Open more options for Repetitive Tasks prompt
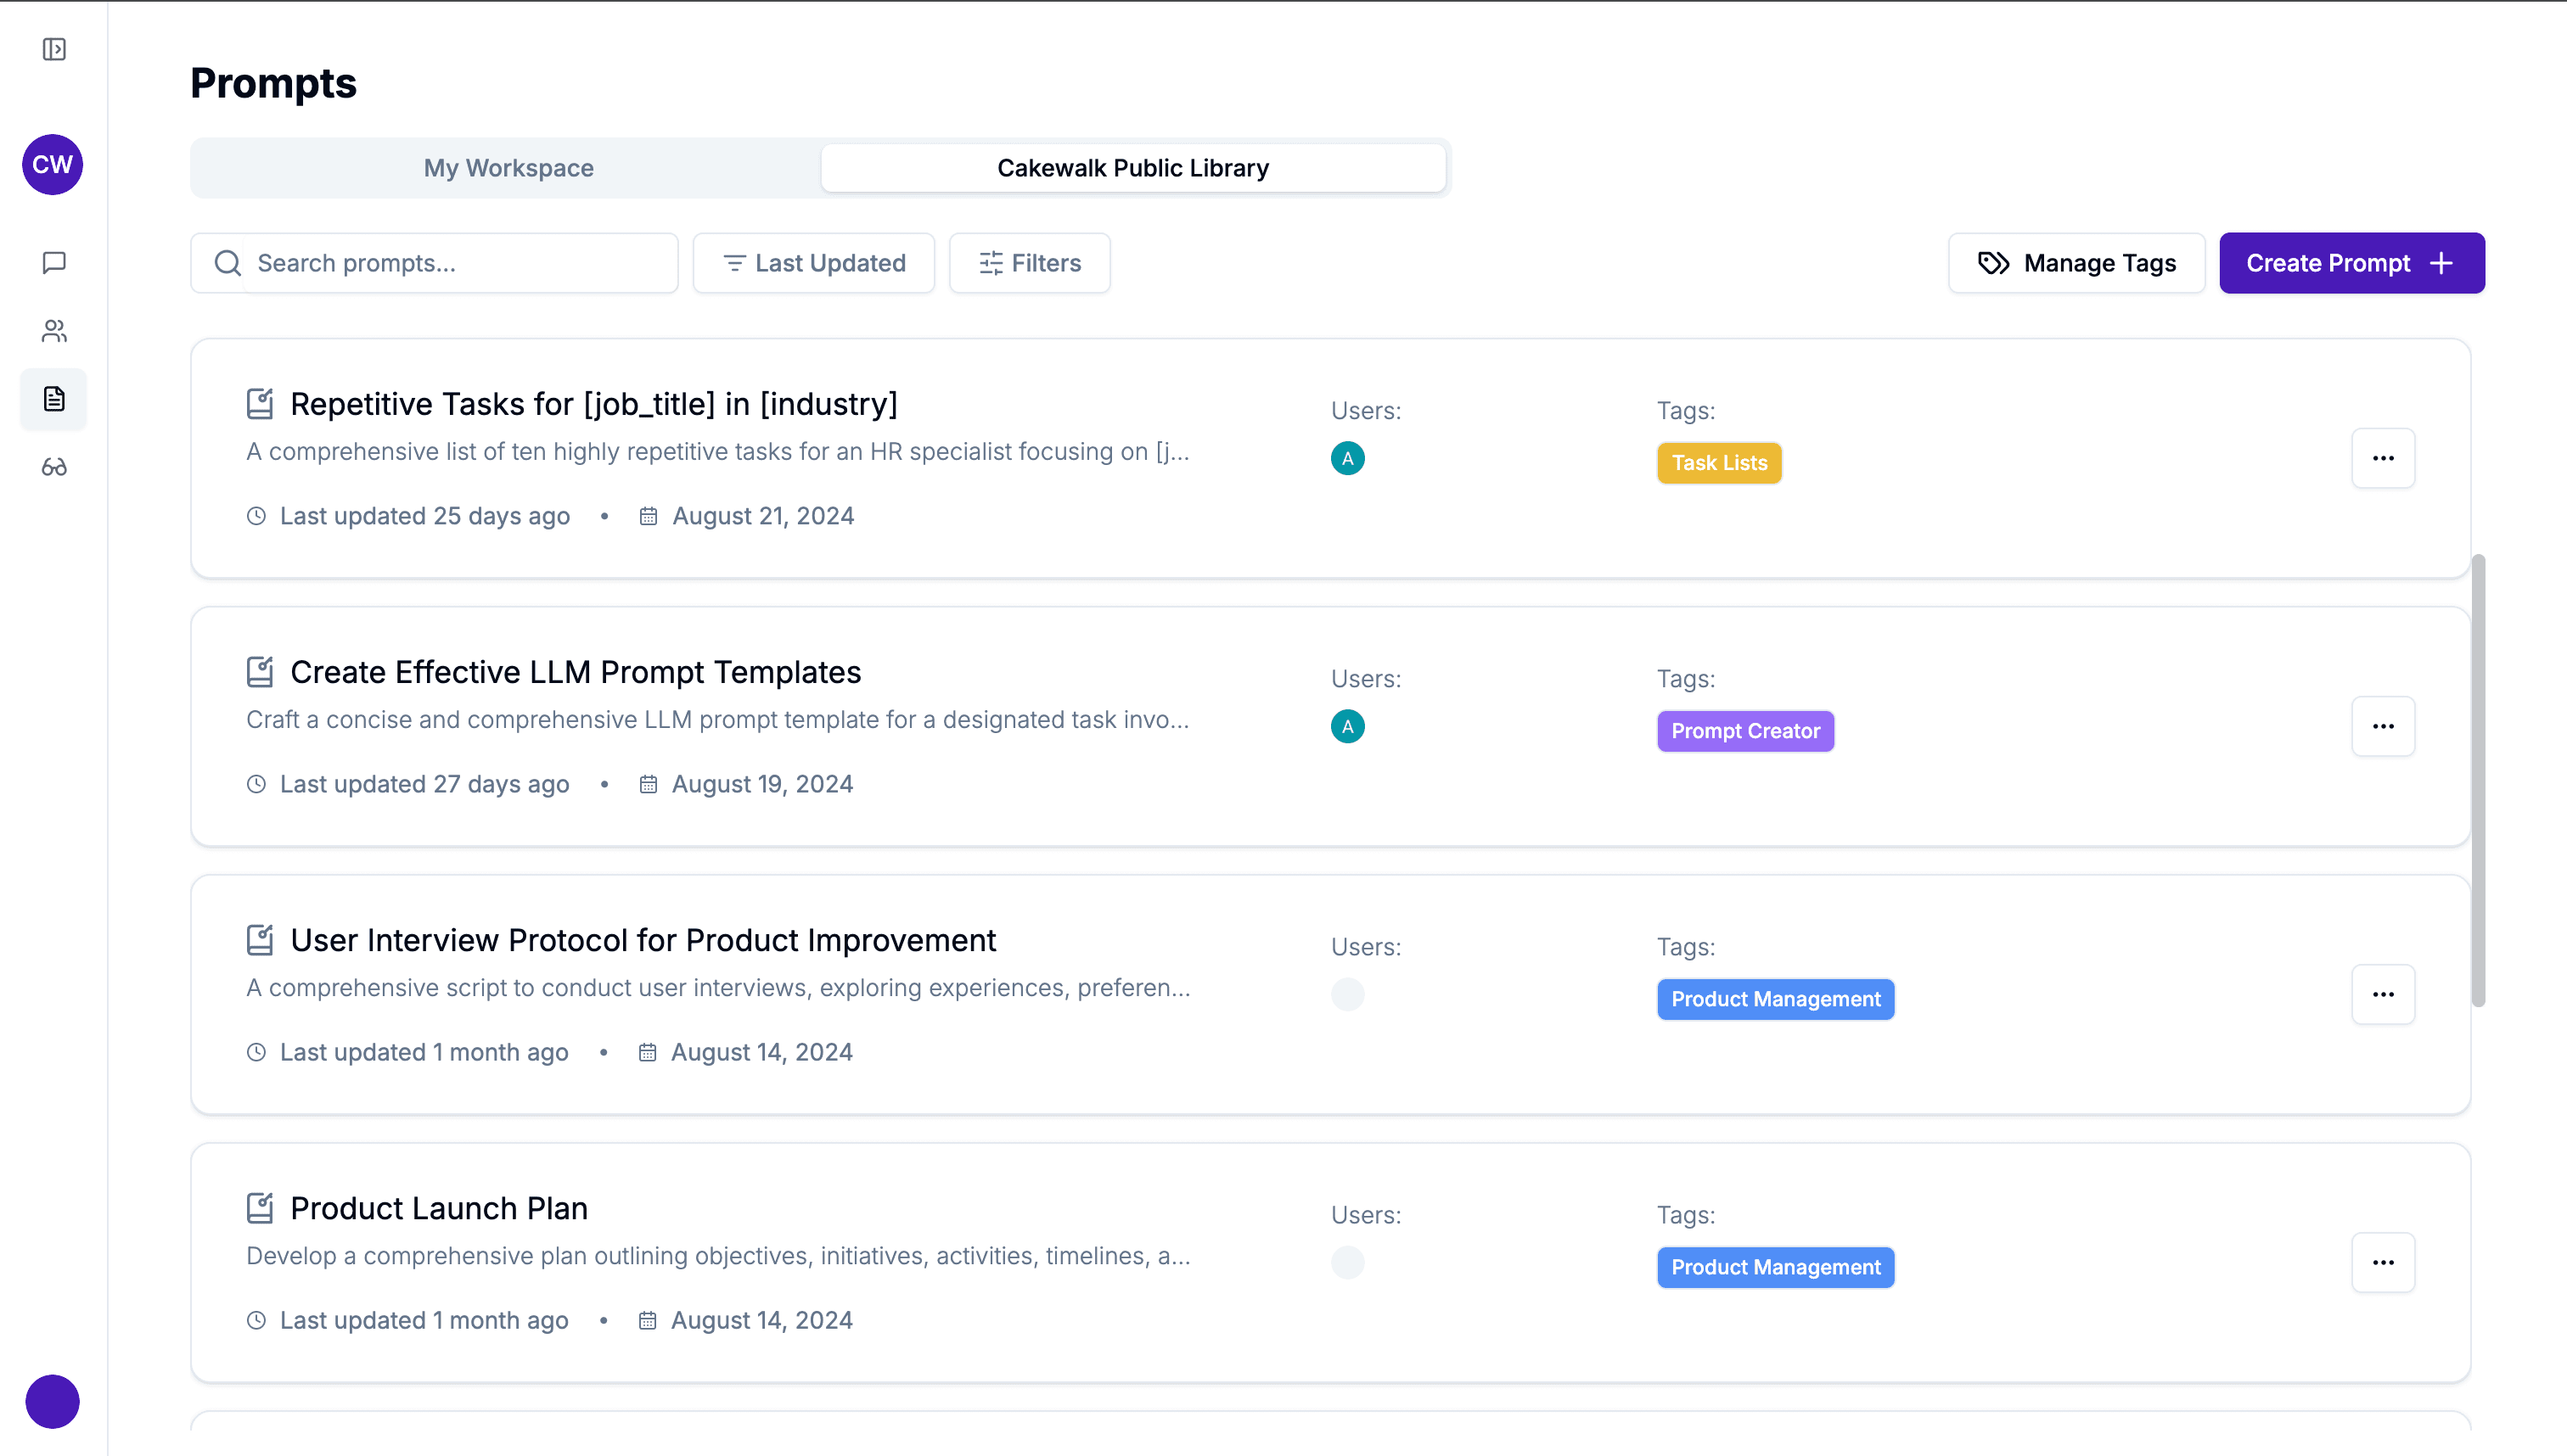The image size is (2567, 1456). 2383,458
